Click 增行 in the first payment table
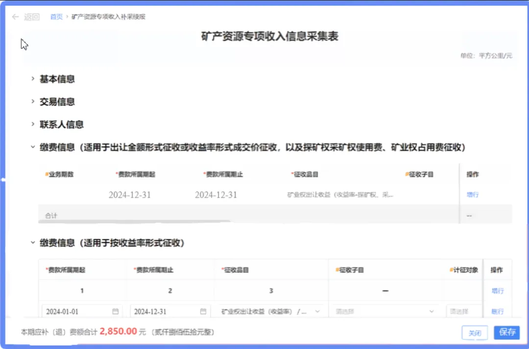The height and width of the screenshot is (349, 529). tap(472, 195)
